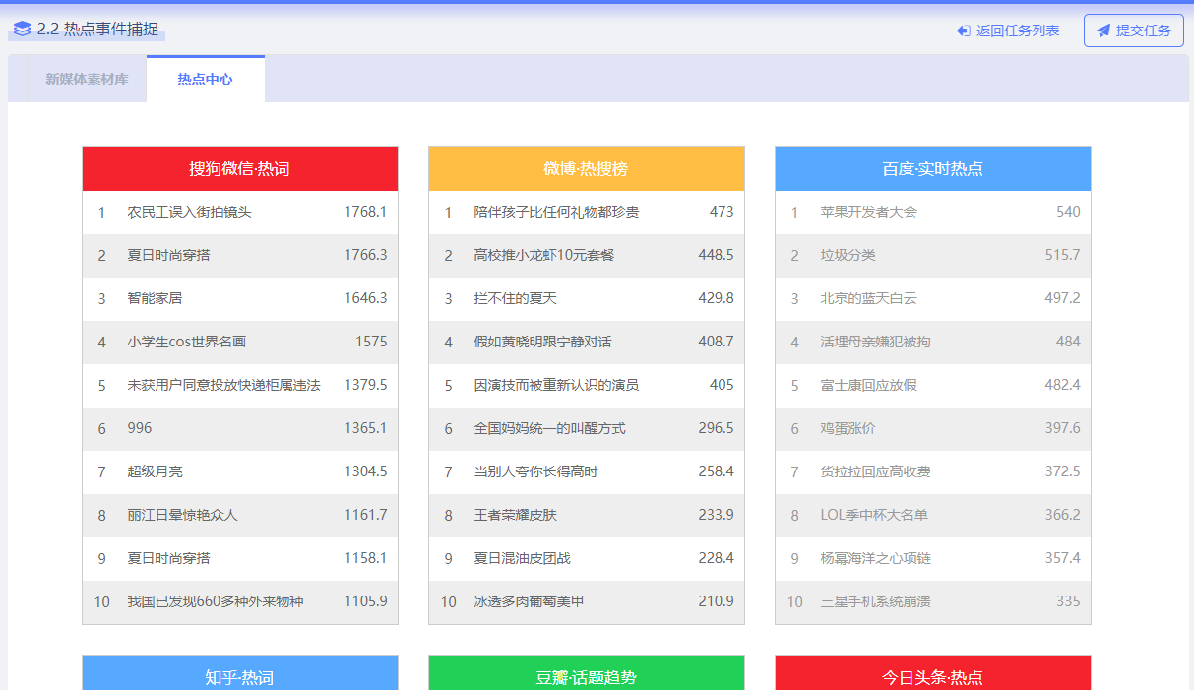Click the 知乎·热词 panel header
This screenshot has height=690, width=1194.
point(240,673)
